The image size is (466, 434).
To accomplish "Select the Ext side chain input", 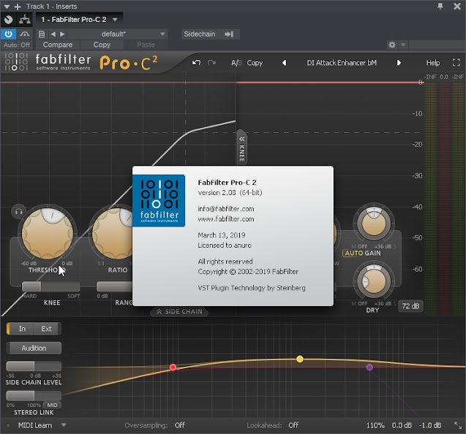I will click(47, 329).
